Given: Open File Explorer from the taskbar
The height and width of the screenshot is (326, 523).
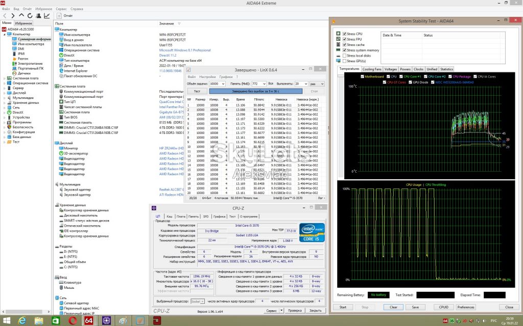Looking at the screenshot, I should 39,321.
